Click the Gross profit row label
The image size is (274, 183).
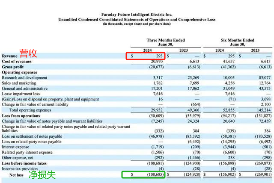[13, 67]
